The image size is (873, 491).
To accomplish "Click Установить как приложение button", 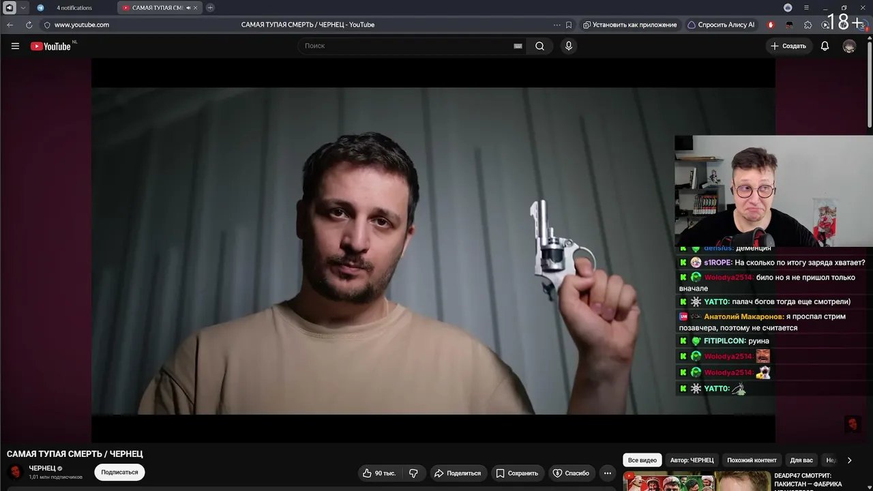I will pyautogui.click(x=630, y=25).
